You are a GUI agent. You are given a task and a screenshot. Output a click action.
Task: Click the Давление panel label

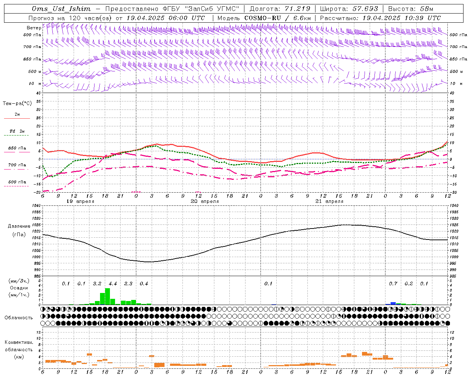pyautogui.click(x=19, y=226)
